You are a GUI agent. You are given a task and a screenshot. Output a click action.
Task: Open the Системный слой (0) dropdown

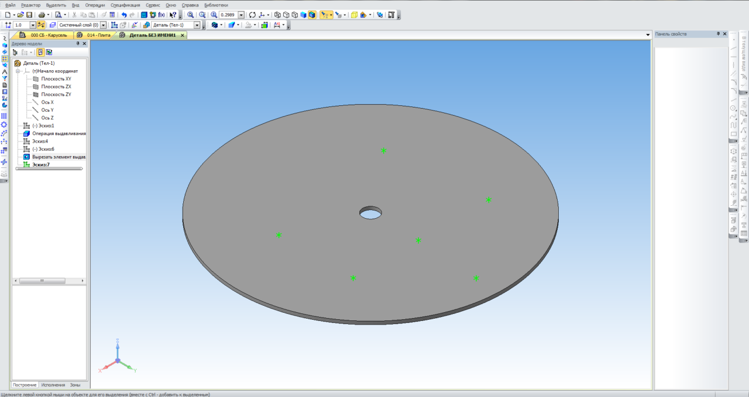click(x=103, y=25)
